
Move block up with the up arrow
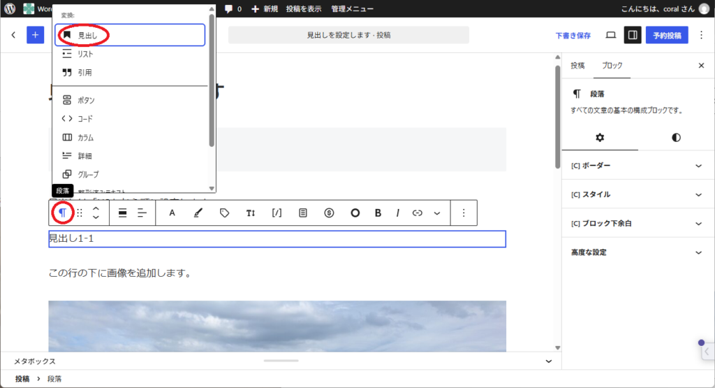96,208
